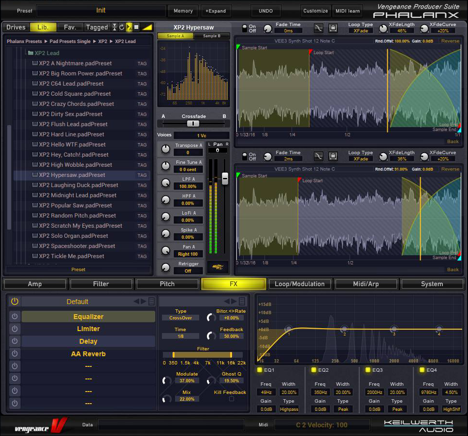Switch to the Loop/Modulation tab

pos(300,284)
